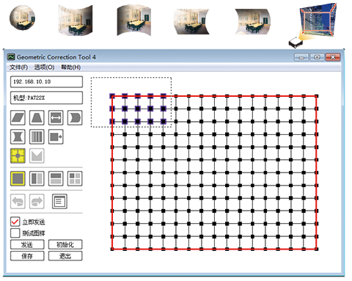The image size is (352, 281).
Task: Switch to the four-quadrant split layout icon
Action: (75, 178)
